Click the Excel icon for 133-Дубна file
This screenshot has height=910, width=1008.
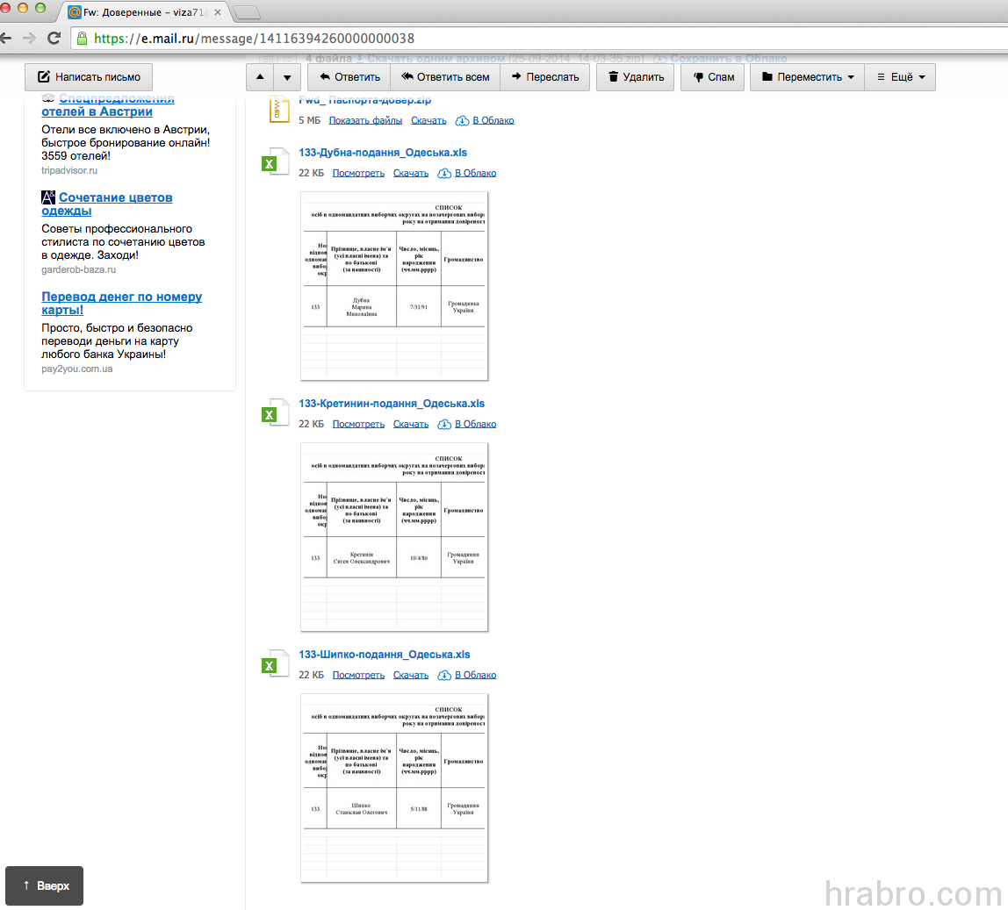click(274, 162)
